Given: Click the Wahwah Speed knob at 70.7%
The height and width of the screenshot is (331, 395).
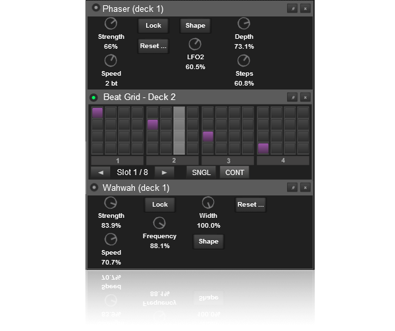Looking at the screenshot, I should [111, 240].
